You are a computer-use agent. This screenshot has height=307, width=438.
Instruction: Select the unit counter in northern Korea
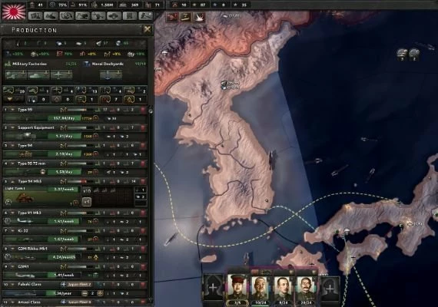coord(231,85)
